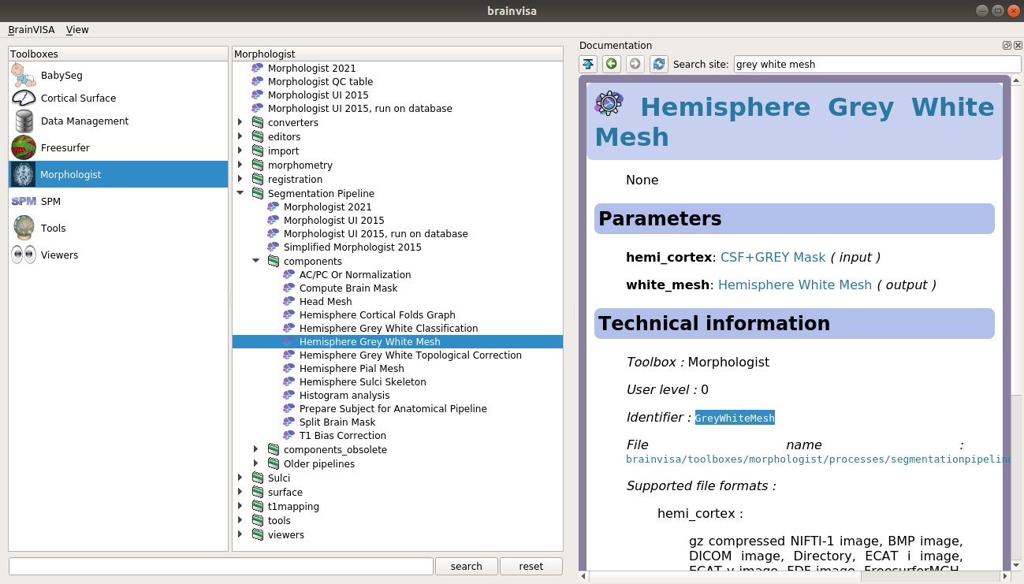Collapse the Segmentation Pipeline node
The width and height of the screenshot is (1024, 584).
(x=240, y=194)
